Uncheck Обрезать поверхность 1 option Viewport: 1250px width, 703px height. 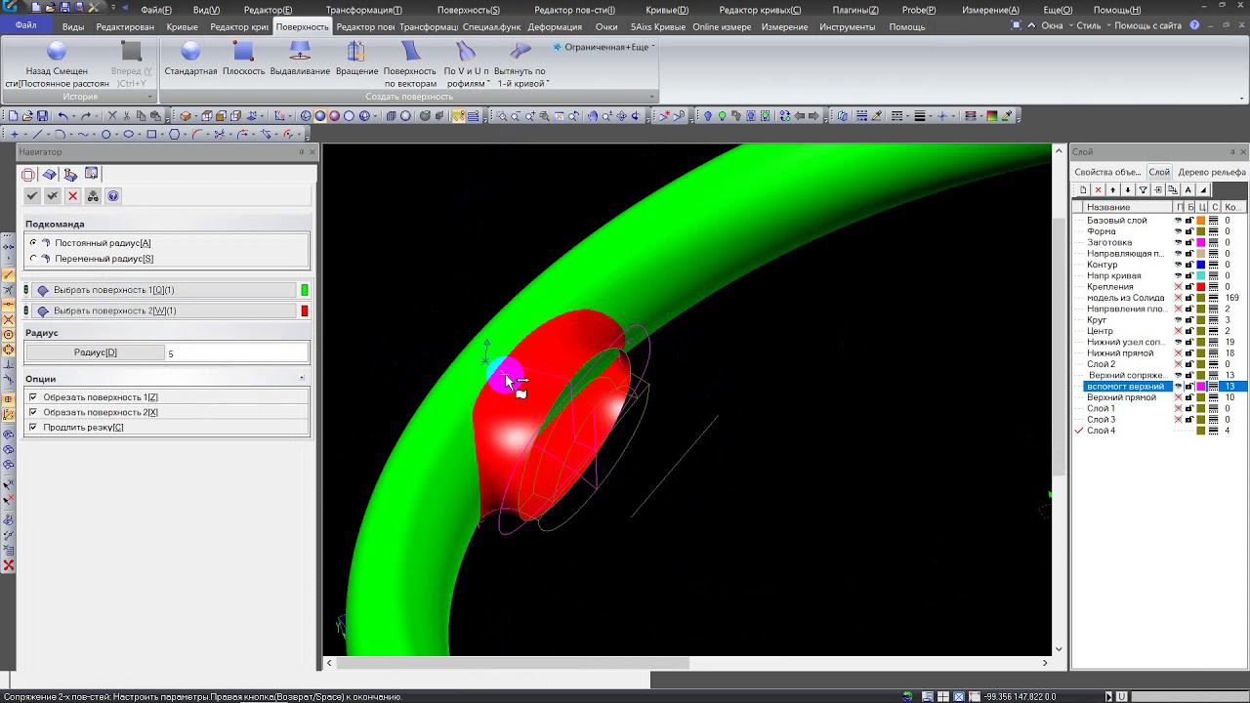[x=33, y=397]
